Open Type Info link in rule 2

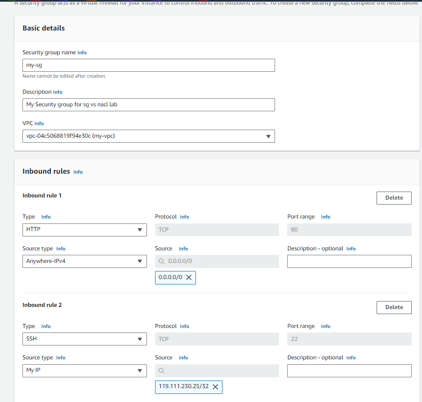point(46,326)
